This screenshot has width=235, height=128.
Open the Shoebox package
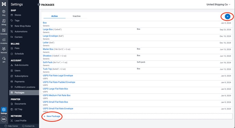[x=47, y=55]
